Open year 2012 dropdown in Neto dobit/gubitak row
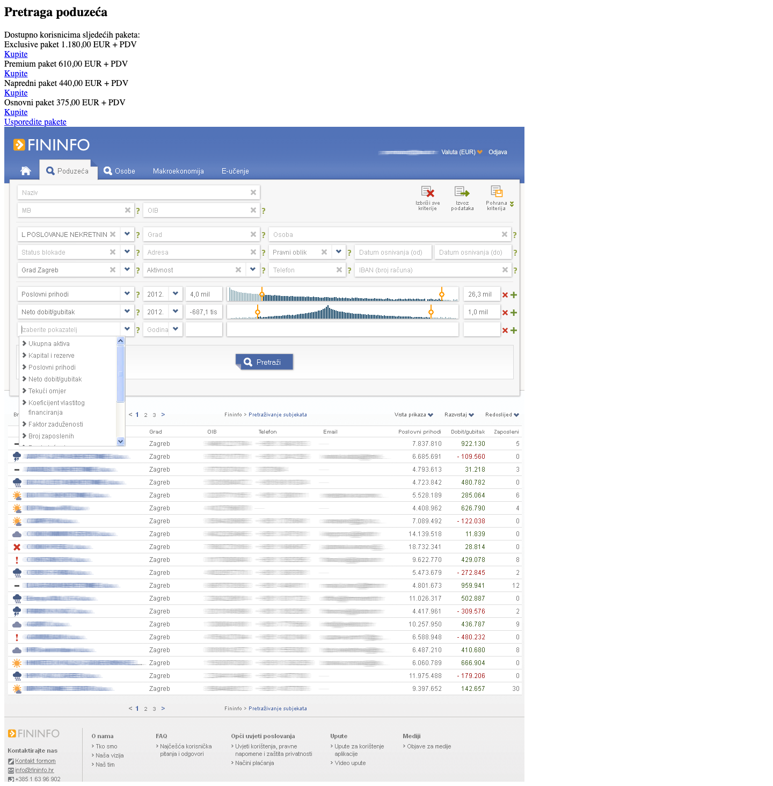 tap(176, 312)
